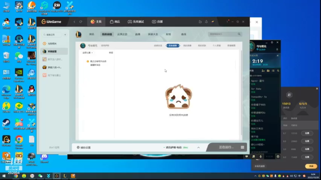Click the magnifier icon in summoner search

click(x=239, y=34)
